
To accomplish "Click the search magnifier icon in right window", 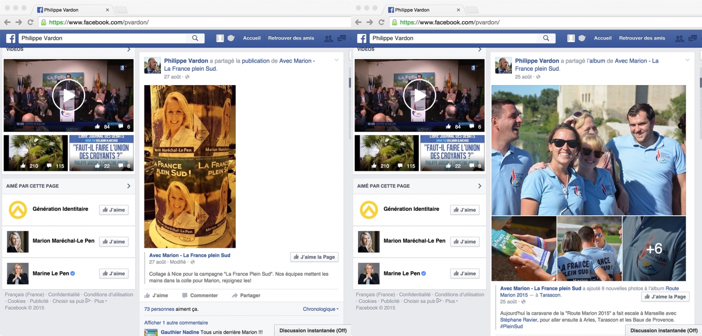I will click(546, 38).
